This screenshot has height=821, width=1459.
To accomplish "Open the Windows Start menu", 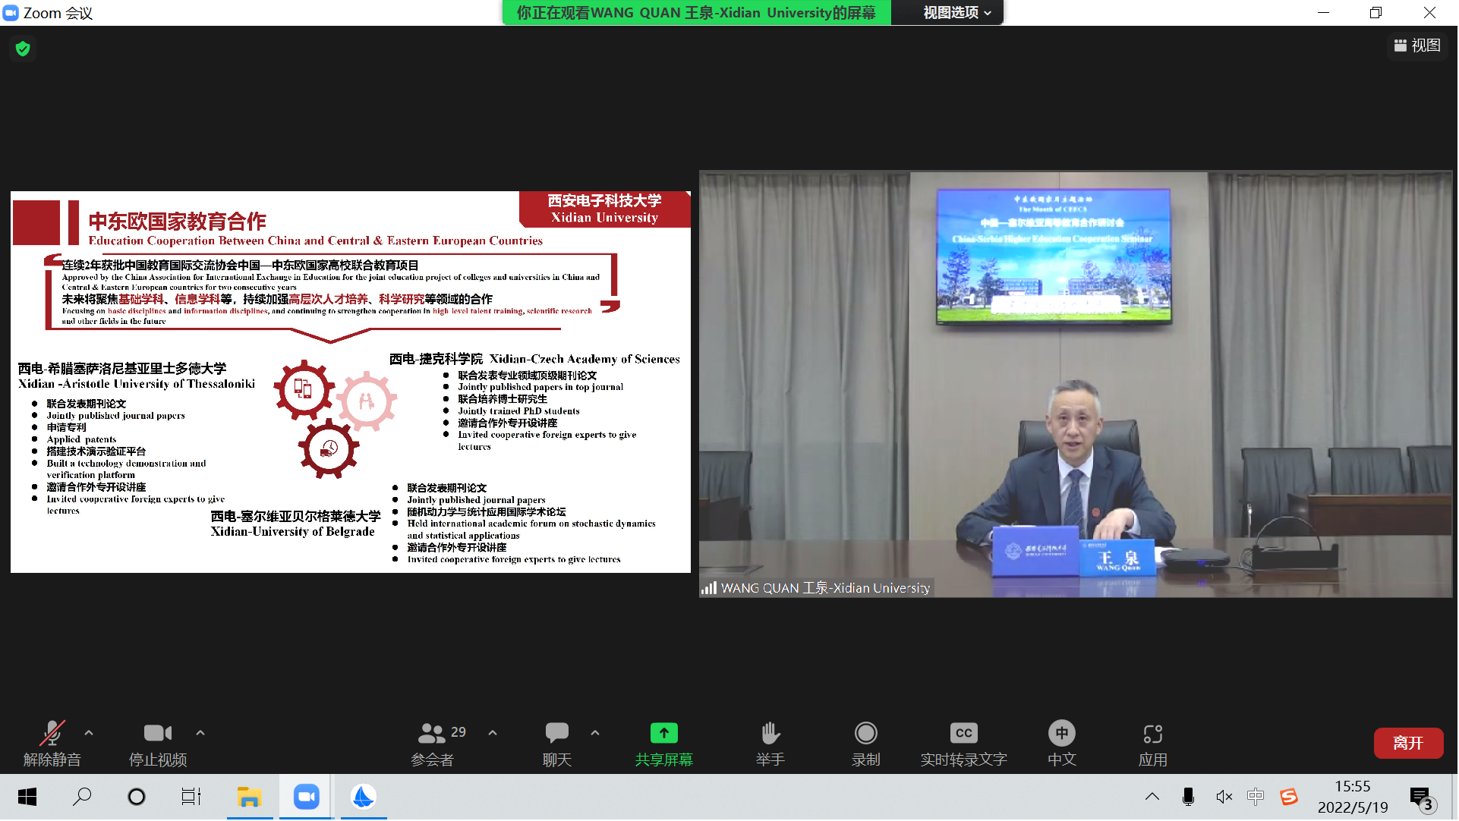I will point(27,797).
